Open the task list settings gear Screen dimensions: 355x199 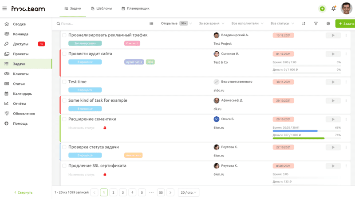pos(328,23)
